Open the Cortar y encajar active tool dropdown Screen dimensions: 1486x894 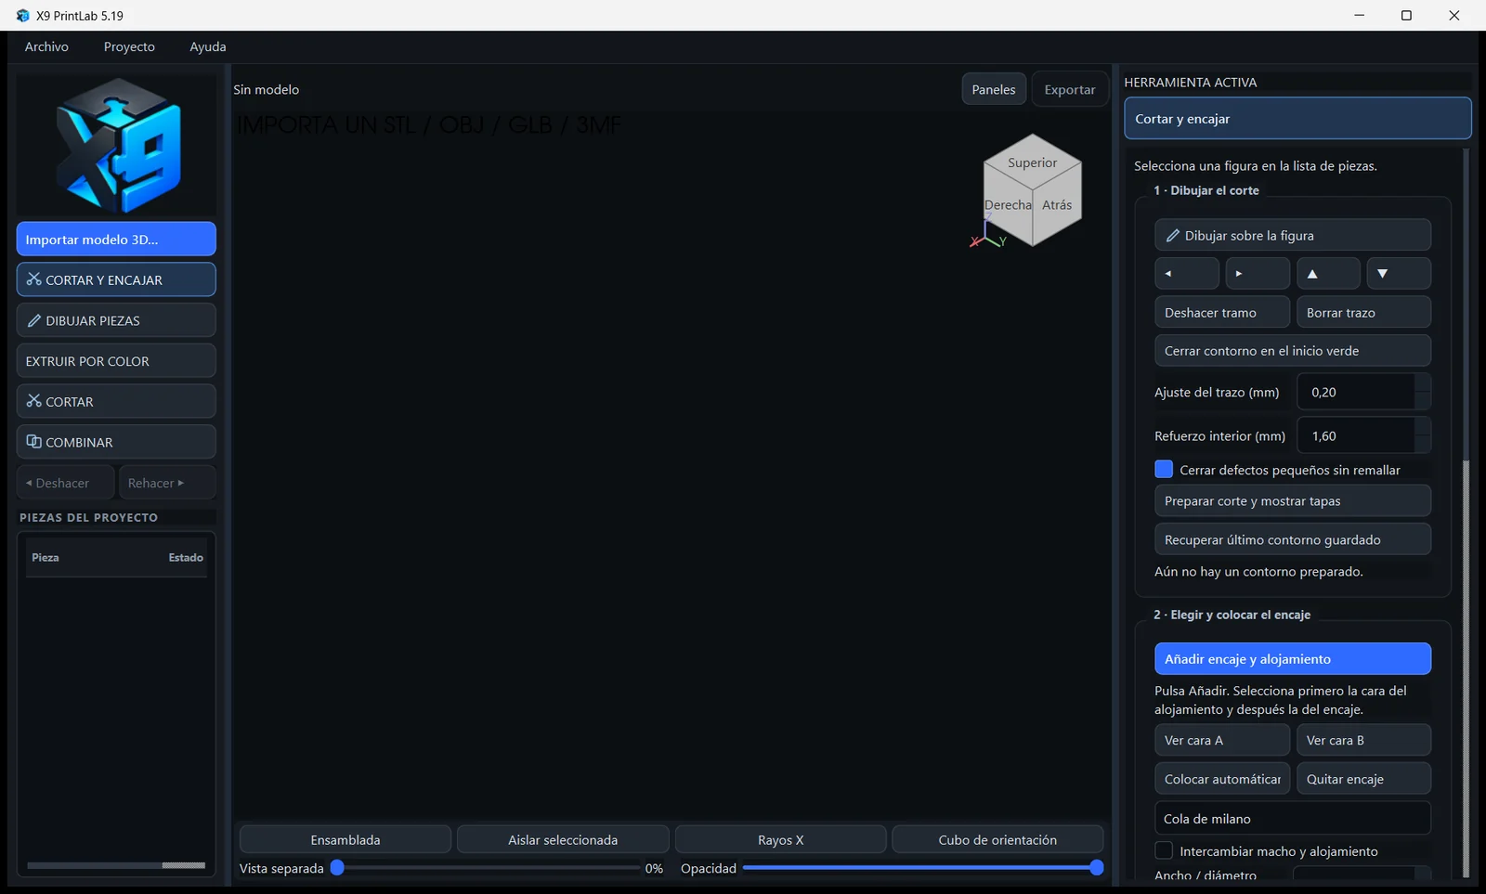[x=1297, y=119]
